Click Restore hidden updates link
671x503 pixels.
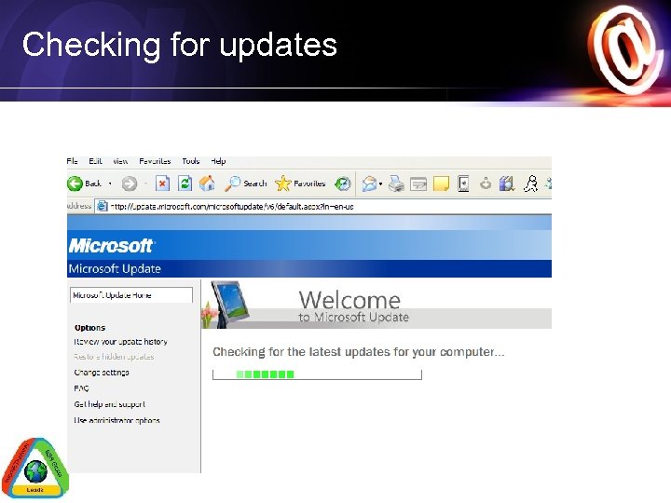click(x=114, y=357)
